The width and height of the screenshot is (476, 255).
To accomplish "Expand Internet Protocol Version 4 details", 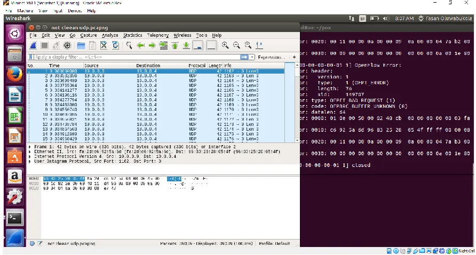I will pyautogui.click(x=30, y=156).
